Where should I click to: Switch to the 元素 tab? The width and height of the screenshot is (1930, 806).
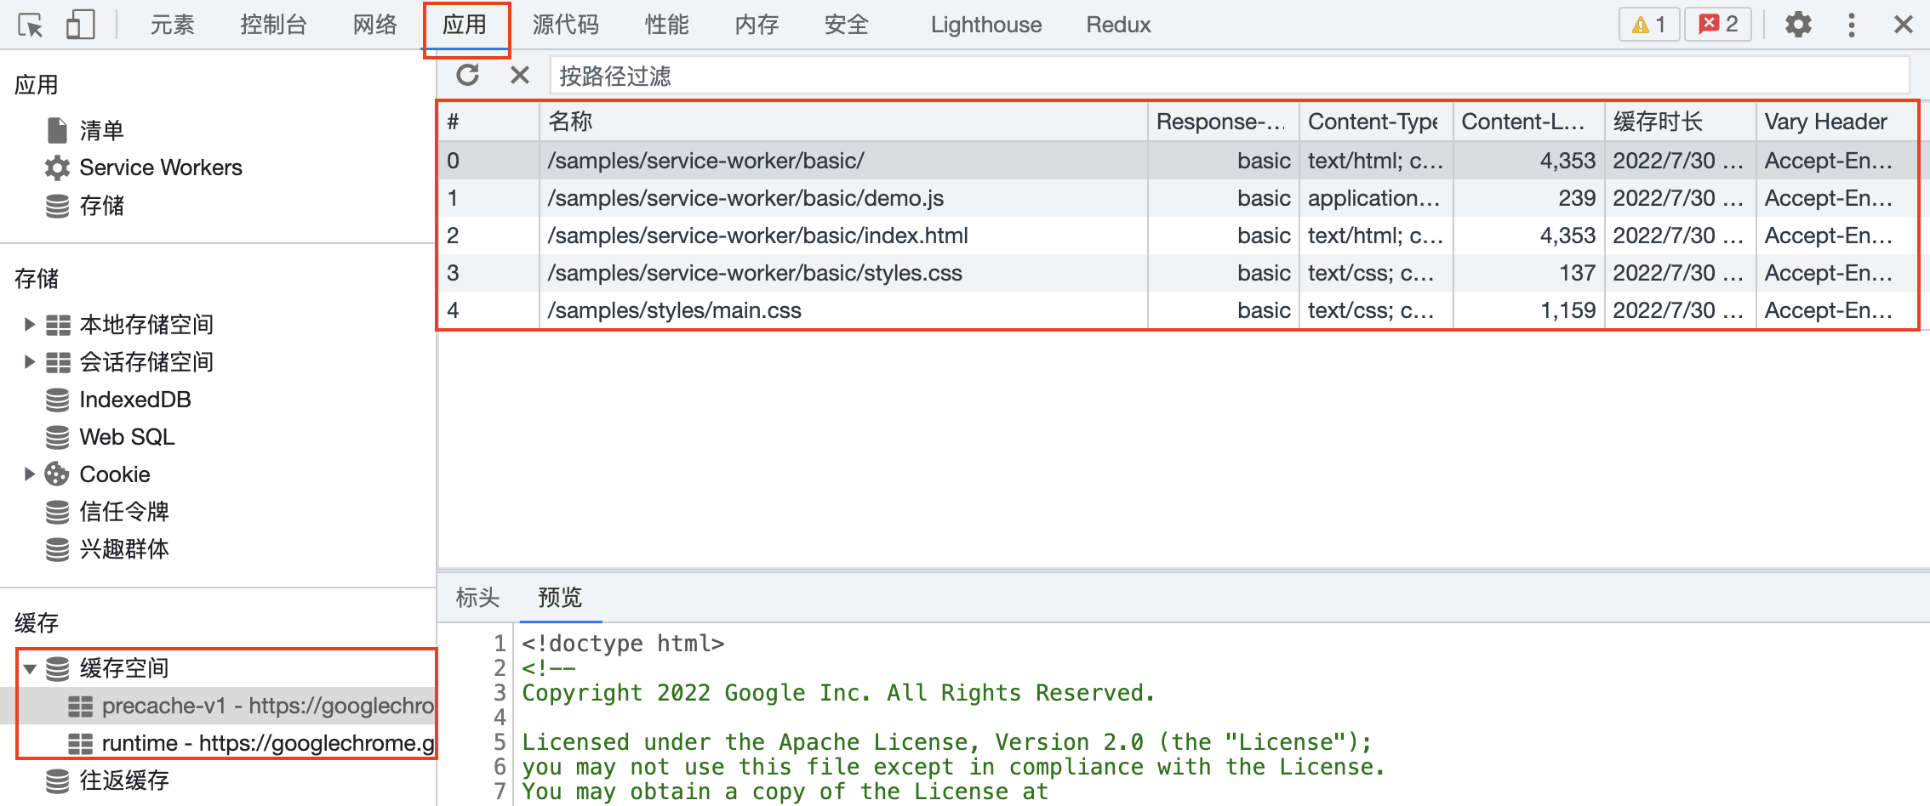pyautogui.click(x=172, y=25)
